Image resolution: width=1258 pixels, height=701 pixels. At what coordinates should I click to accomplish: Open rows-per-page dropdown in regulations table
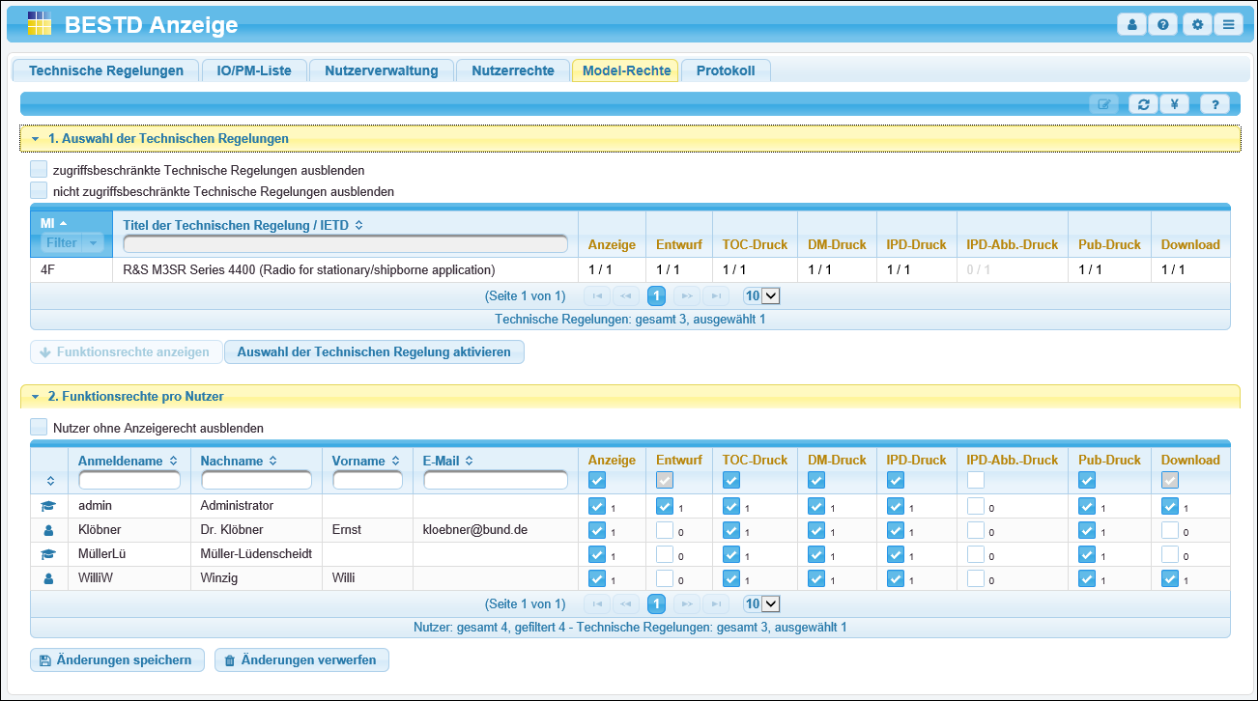click(x=761, y=295)
